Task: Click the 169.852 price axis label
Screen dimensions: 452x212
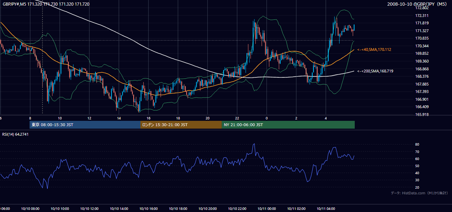Action: 422,54
